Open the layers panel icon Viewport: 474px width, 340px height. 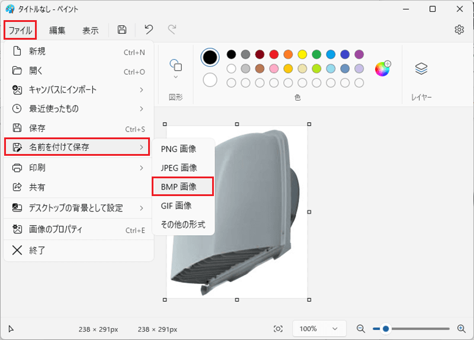(x=421, y=69)
